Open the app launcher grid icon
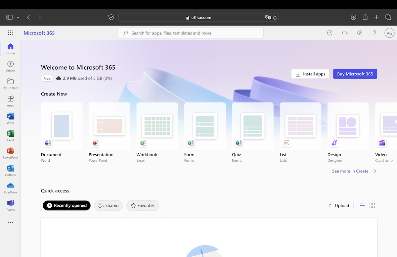Image resolution: width=397 pixels, height=257 pixels. pos(10,33)
